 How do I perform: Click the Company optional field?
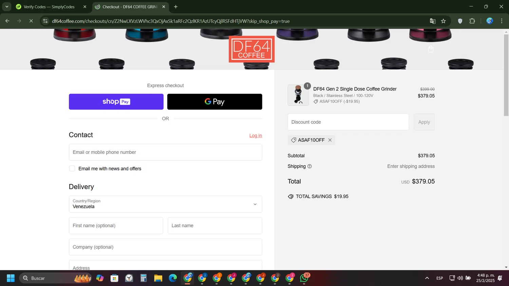[x=165, y=247]
